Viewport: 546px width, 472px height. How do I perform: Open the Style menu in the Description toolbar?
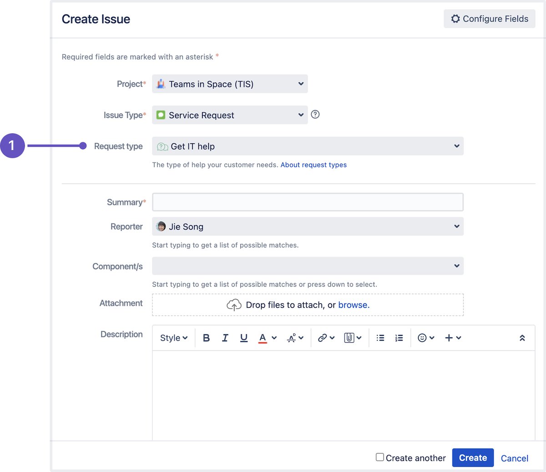tap(173, 337)
